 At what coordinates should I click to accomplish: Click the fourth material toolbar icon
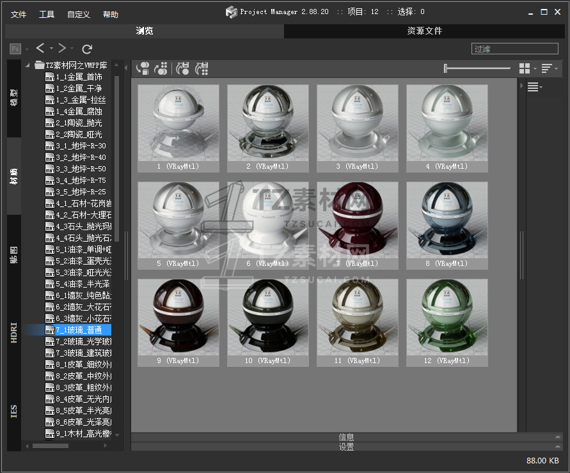pos(202,68)
